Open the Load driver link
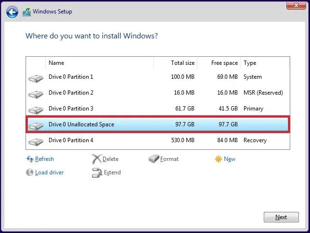The image size is (310, 233). click(50, 172)
